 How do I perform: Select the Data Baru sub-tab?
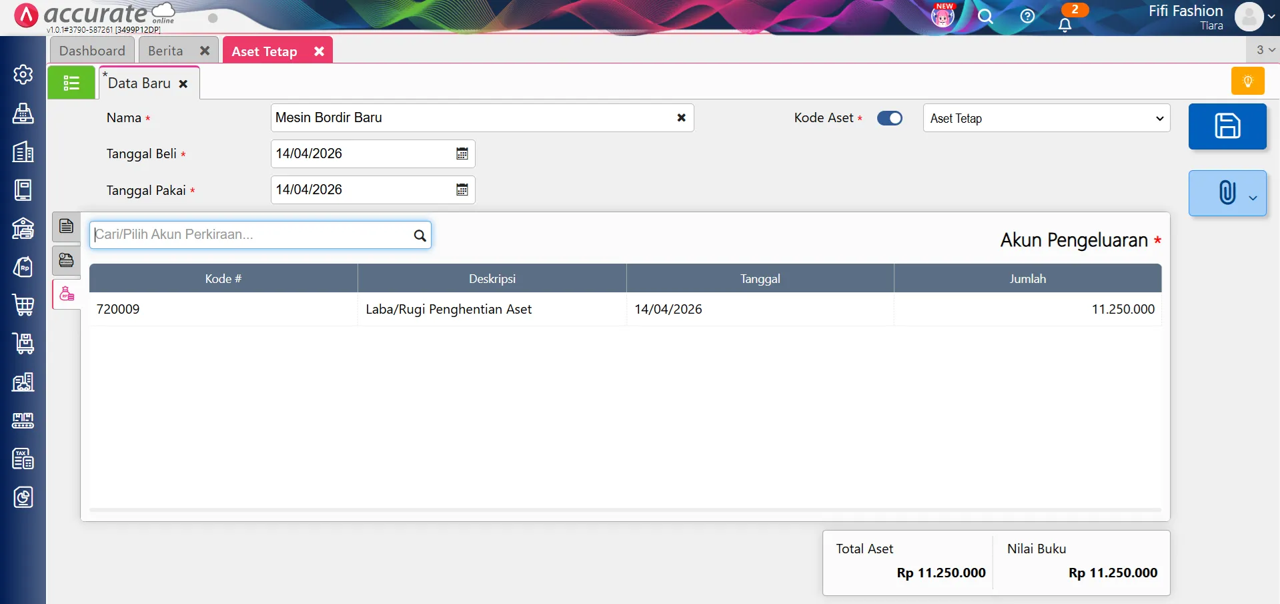click(139, 83)
